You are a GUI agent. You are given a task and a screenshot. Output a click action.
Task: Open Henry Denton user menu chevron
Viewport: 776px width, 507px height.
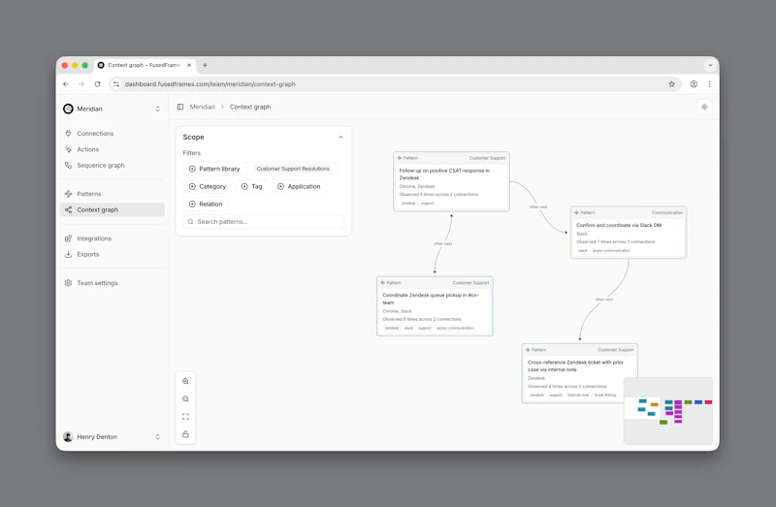click(x=157, y=437)
